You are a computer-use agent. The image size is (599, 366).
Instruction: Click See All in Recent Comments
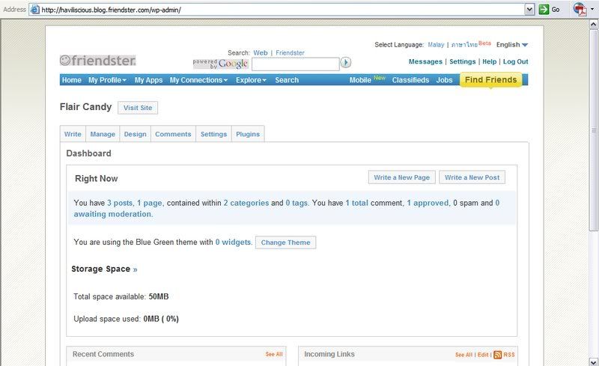click(x=274, y=354)
